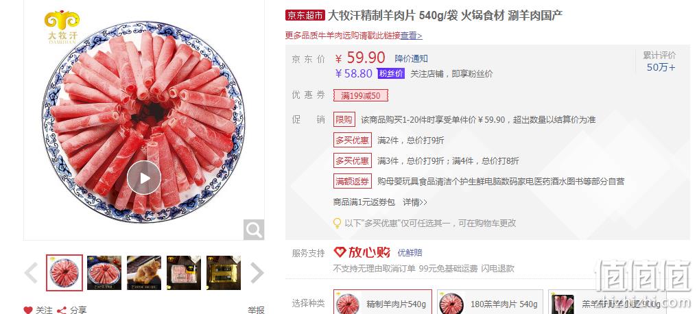Open the magnifier zoom icon on product image
This screenshot has height=314, width=697.
[254, 230]
